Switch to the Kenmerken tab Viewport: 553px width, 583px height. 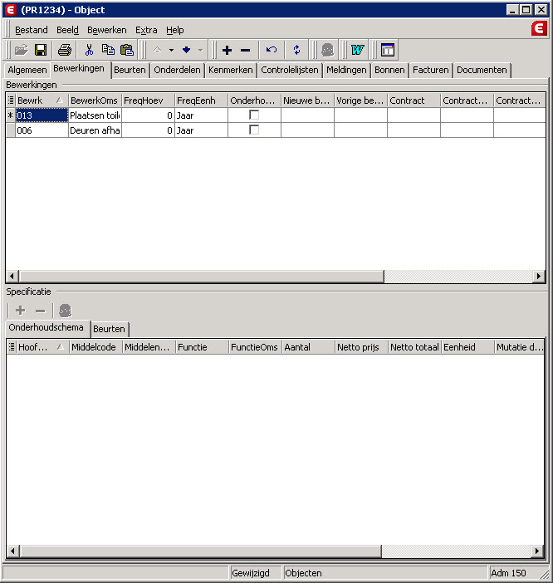pyautogui.click(x=231, y=70)
